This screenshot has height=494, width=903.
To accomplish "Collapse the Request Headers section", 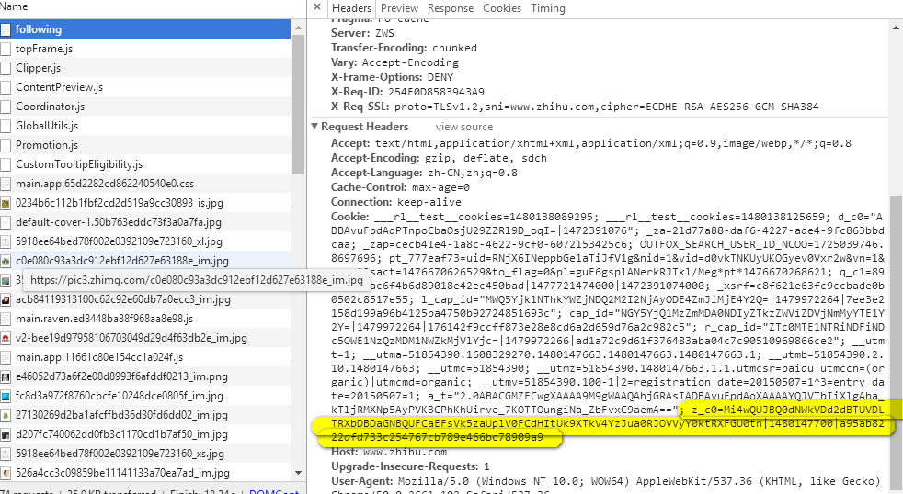I will (315, 127).
